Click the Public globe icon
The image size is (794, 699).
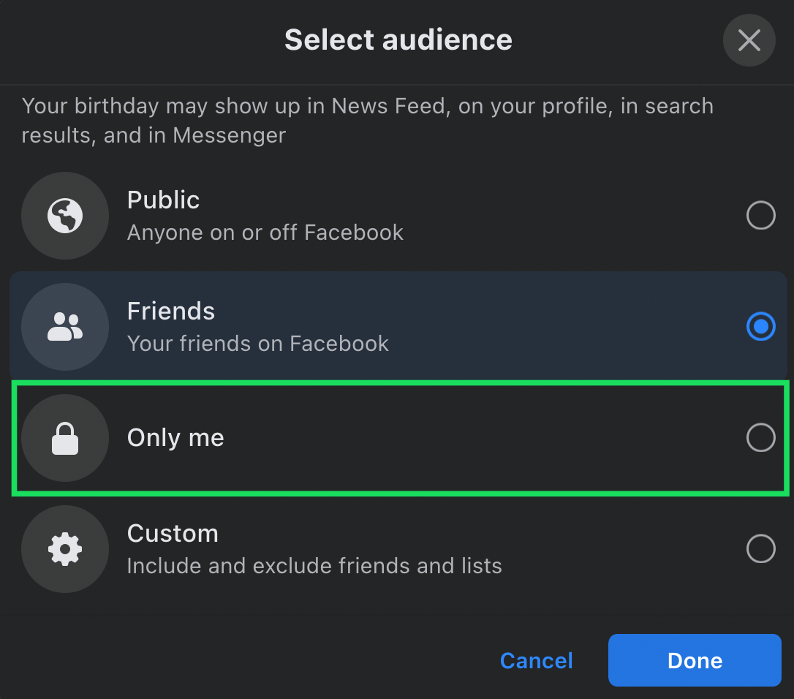(65, 216)
